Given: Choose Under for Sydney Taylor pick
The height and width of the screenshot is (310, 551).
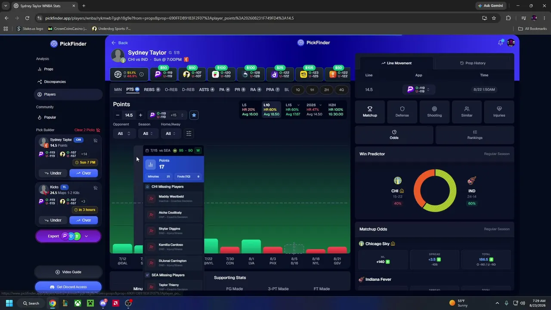Looking at the screenshot, I should tap(53, 173).
